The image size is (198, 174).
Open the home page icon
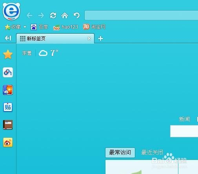coord(65,16)
